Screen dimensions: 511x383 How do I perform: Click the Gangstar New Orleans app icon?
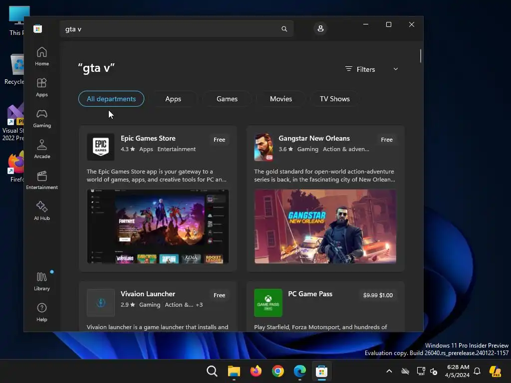pyautogui.click(x=263, y=147)
